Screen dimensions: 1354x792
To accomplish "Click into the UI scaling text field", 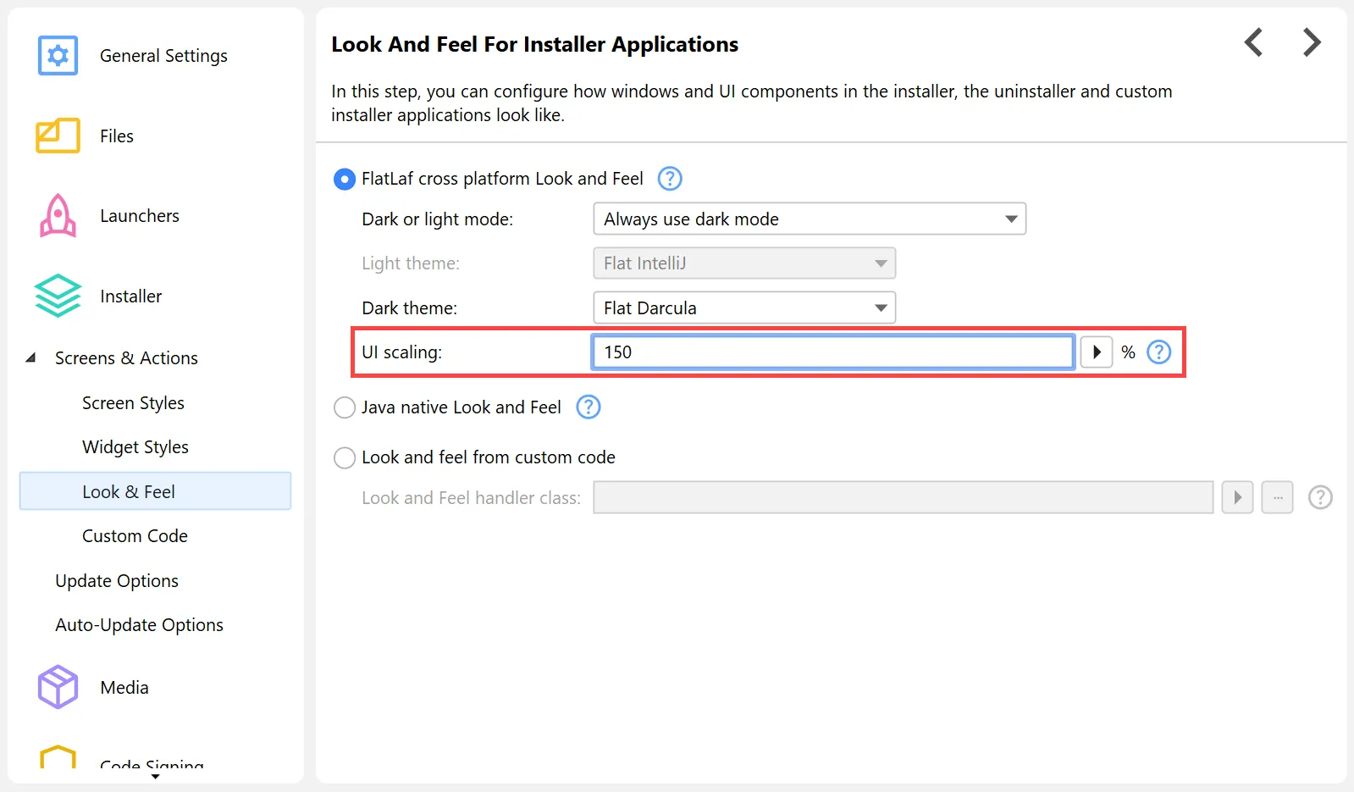I will [x=832, y=352].
